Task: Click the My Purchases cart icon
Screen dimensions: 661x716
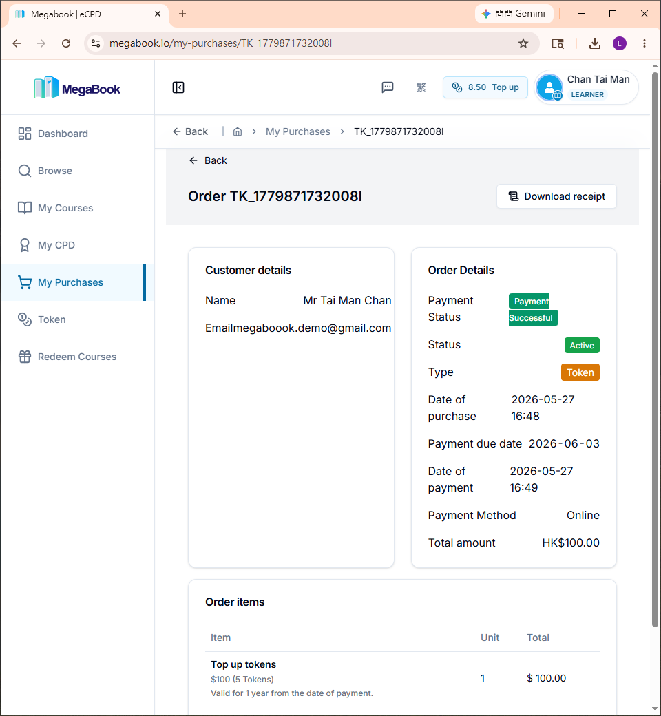Action: coord(25,282)
